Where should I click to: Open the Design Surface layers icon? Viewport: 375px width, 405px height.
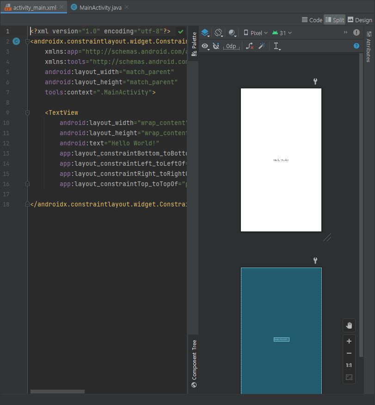[205, 33]
